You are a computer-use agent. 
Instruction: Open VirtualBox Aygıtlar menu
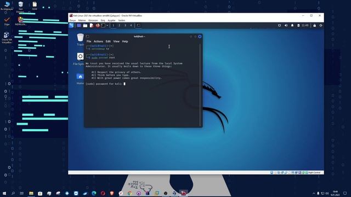tap(112, 20)
